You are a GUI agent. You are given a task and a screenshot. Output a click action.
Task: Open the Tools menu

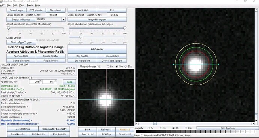click(x=30, y=5)
